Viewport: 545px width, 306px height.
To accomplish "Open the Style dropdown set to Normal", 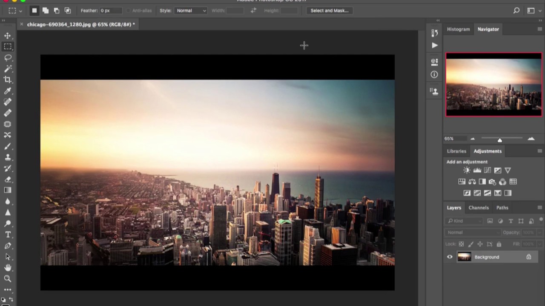I will pyautogui.click(x=191, y=11).
